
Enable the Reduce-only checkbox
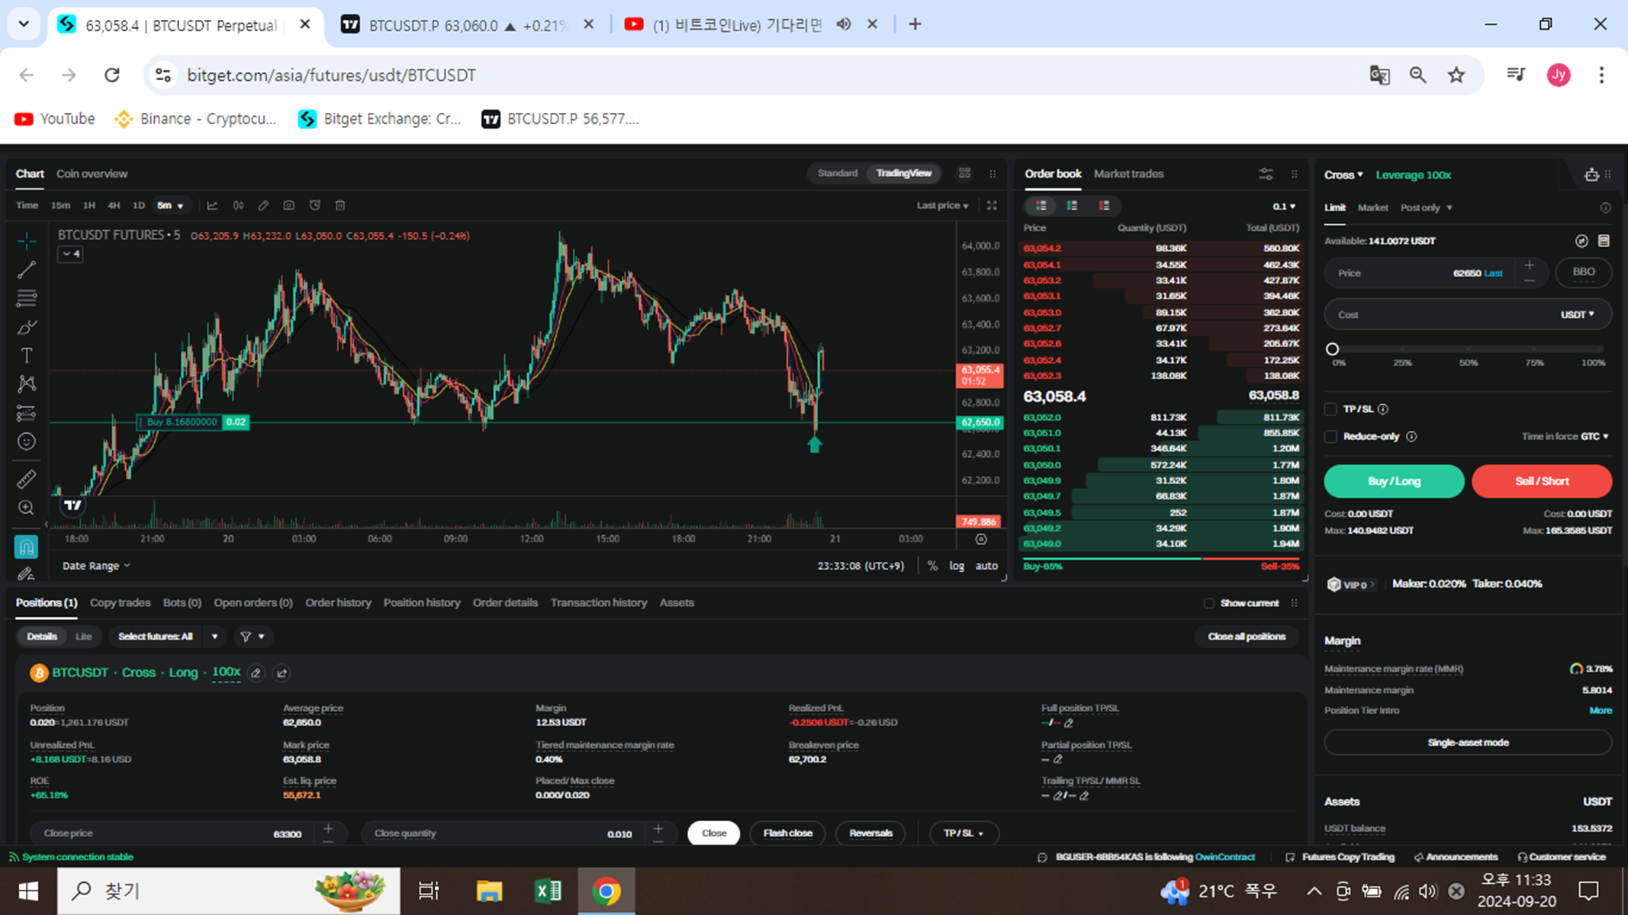(1331, 437)
